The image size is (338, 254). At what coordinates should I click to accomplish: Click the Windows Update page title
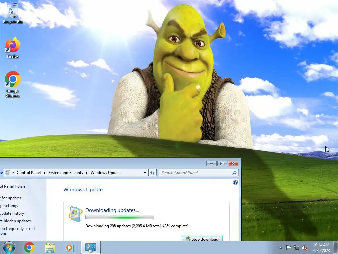(x=83, y=190)
